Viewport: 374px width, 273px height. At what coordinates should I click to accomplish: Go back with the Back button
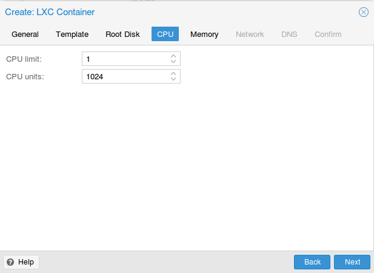(312, 262)
